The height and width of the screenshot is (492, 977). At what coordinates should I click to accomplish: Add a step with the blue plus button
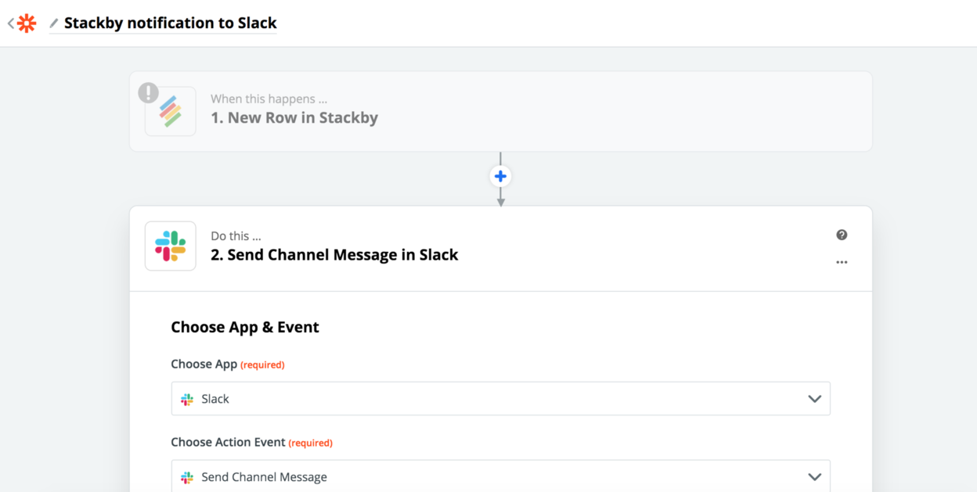(500, 176)
